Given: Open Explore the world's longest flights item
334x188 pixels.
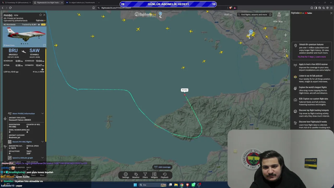Looking at the screenshot, I should click(x=312, y=90).
